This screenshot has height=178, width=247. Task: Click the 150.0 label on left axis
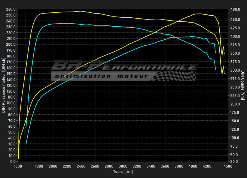point(11,73)
